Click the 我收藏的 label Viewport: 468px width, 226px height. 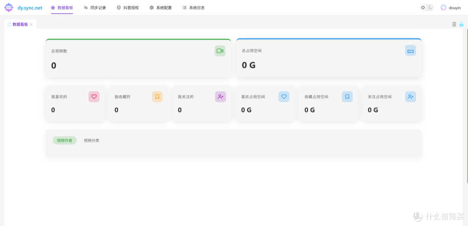pos(122,97)
